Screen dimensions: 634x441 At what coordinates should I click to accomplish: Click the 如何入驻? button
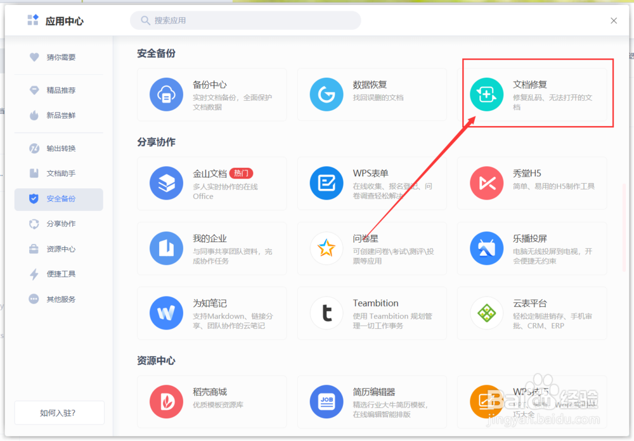(59, 412)
